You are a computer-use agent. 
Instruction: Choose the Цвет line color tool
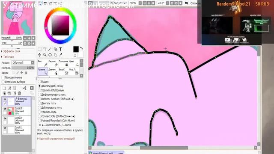pos(74,64)
